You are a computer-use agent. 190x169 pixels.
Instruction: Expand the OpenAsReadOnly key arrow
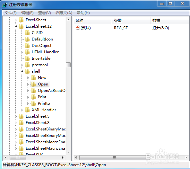click(x=28, y=91)
